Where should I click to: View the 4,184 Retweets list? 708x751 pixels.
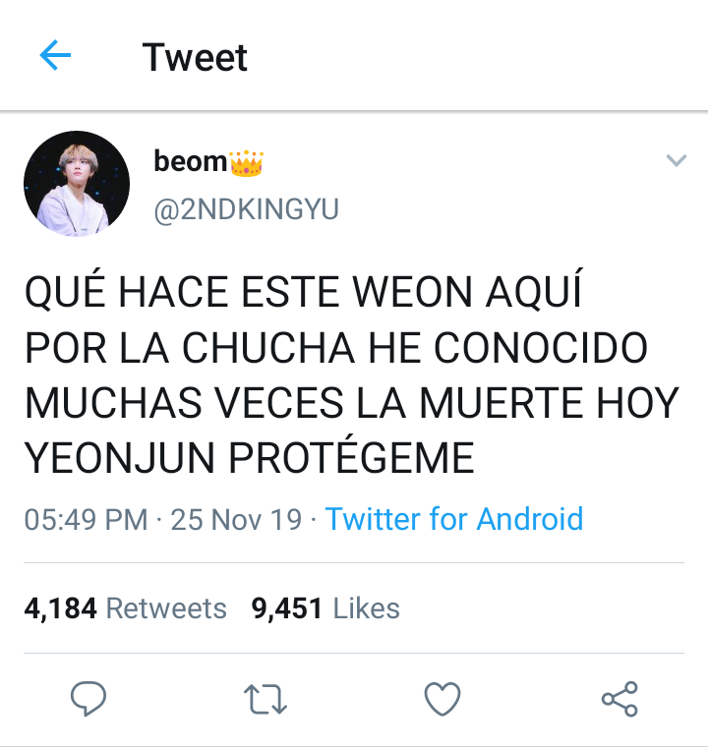point(125,608)
